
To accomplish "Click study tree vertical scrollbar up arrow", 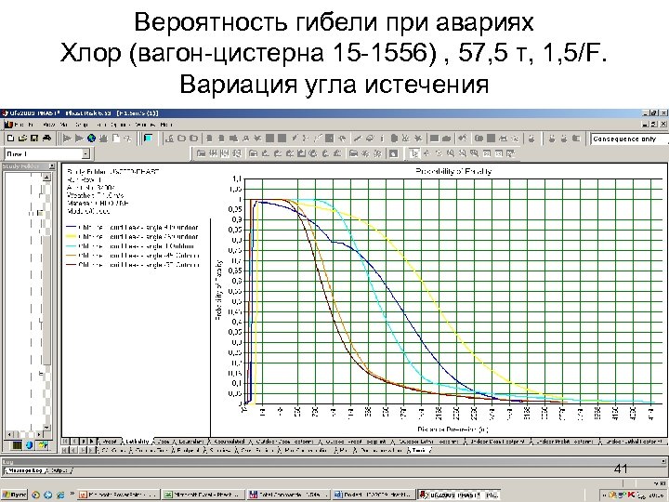I will click(x=46, y=178).
